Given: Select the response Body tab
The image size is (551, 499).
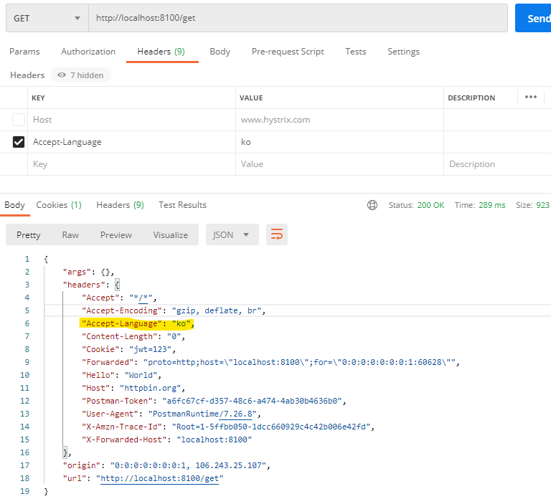Looking at the screenshot, I should pyautogui.click(x=15, y=205).
